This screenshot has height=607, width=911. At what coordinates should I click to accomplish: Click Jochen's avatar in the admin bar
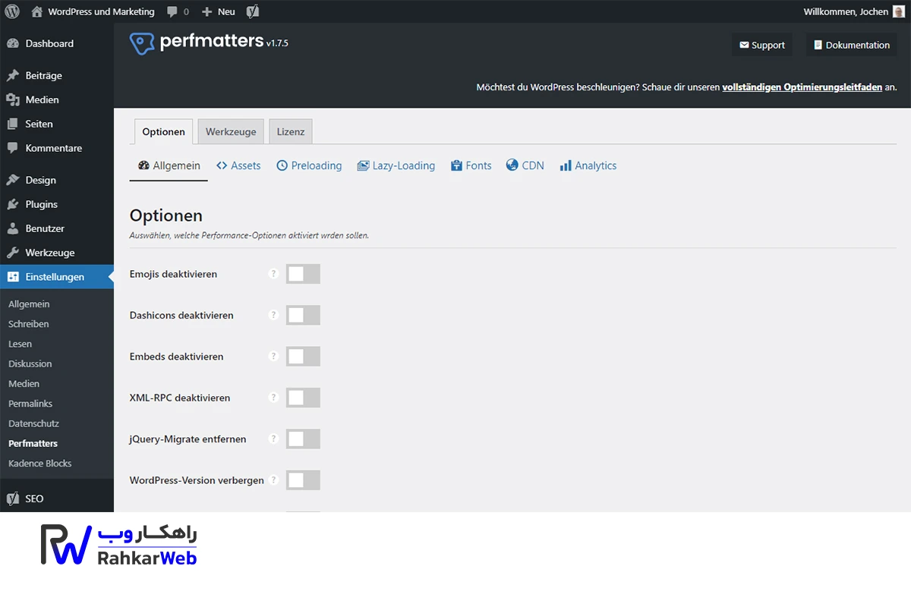899,11
